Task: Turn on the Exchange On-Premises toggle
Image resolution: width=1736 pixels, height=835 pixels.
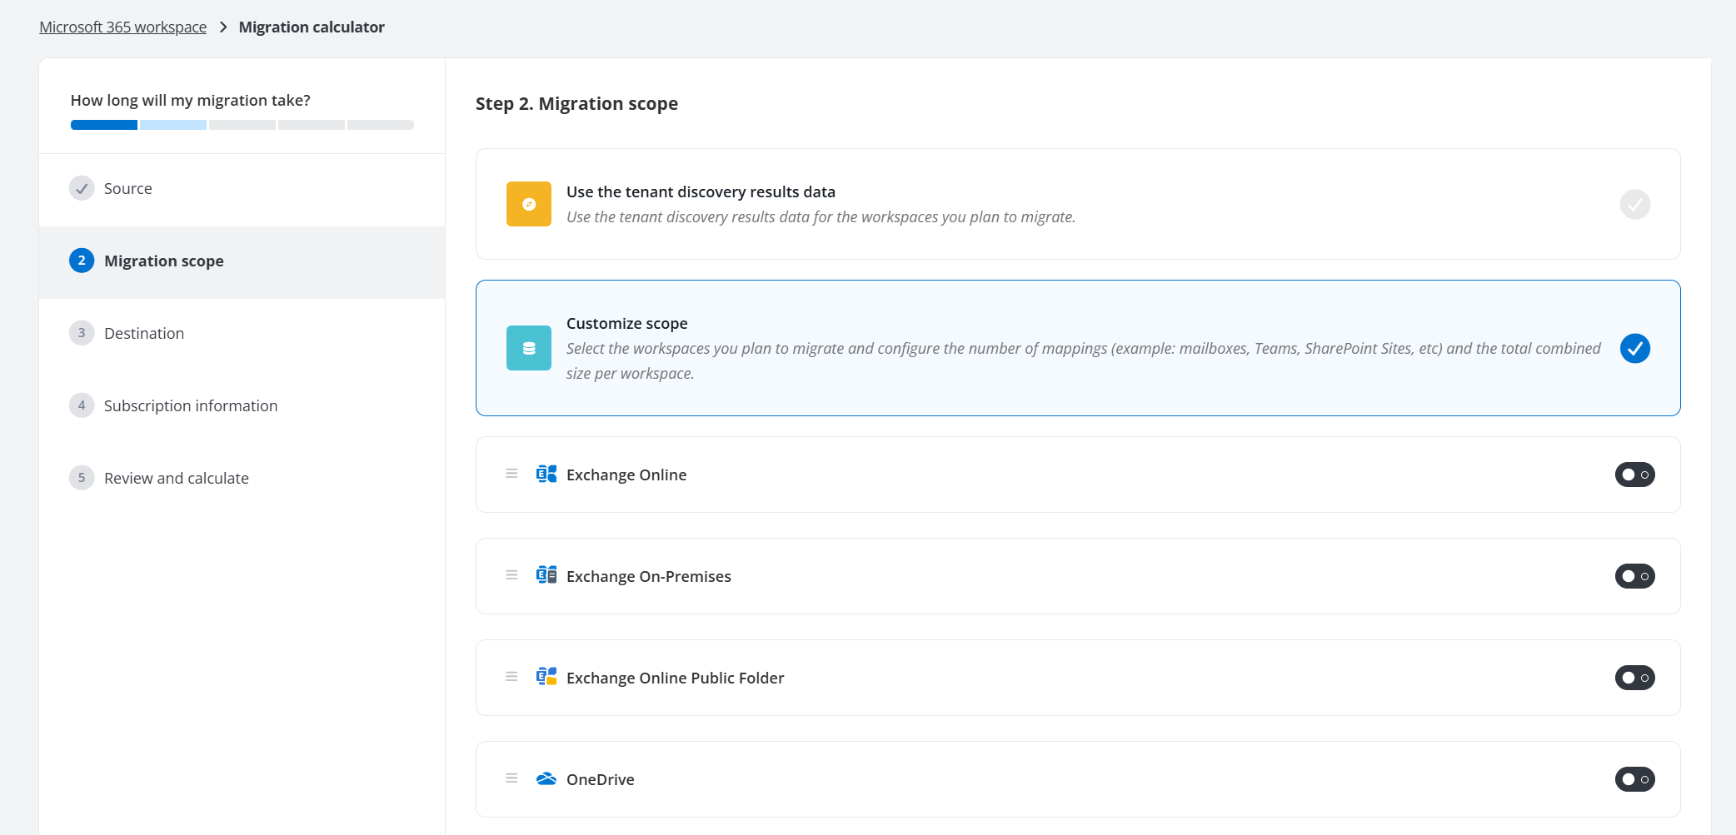Action: [x=1634, y=576]
